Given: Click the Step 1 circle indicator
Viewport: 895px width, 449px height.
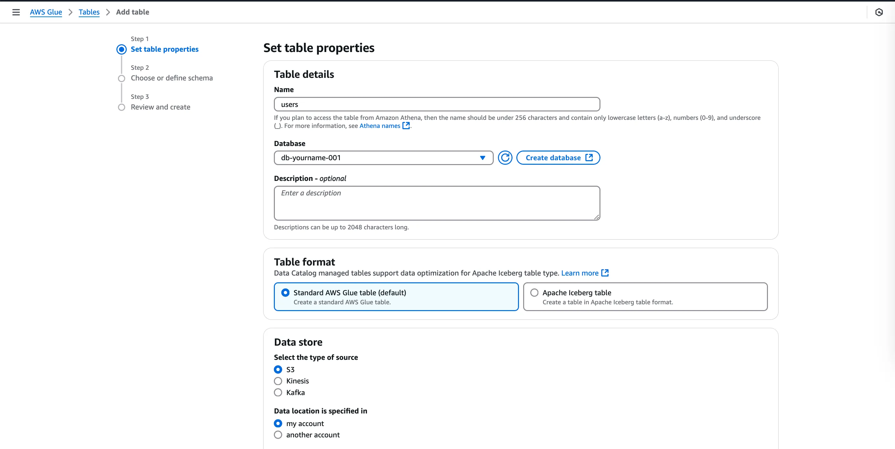Looking at the screenshot, I should click(x=121, y=49).
